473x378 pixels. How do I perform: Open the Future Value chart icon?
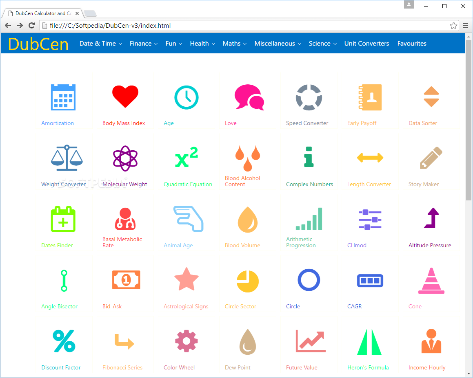tap(311, 341)
